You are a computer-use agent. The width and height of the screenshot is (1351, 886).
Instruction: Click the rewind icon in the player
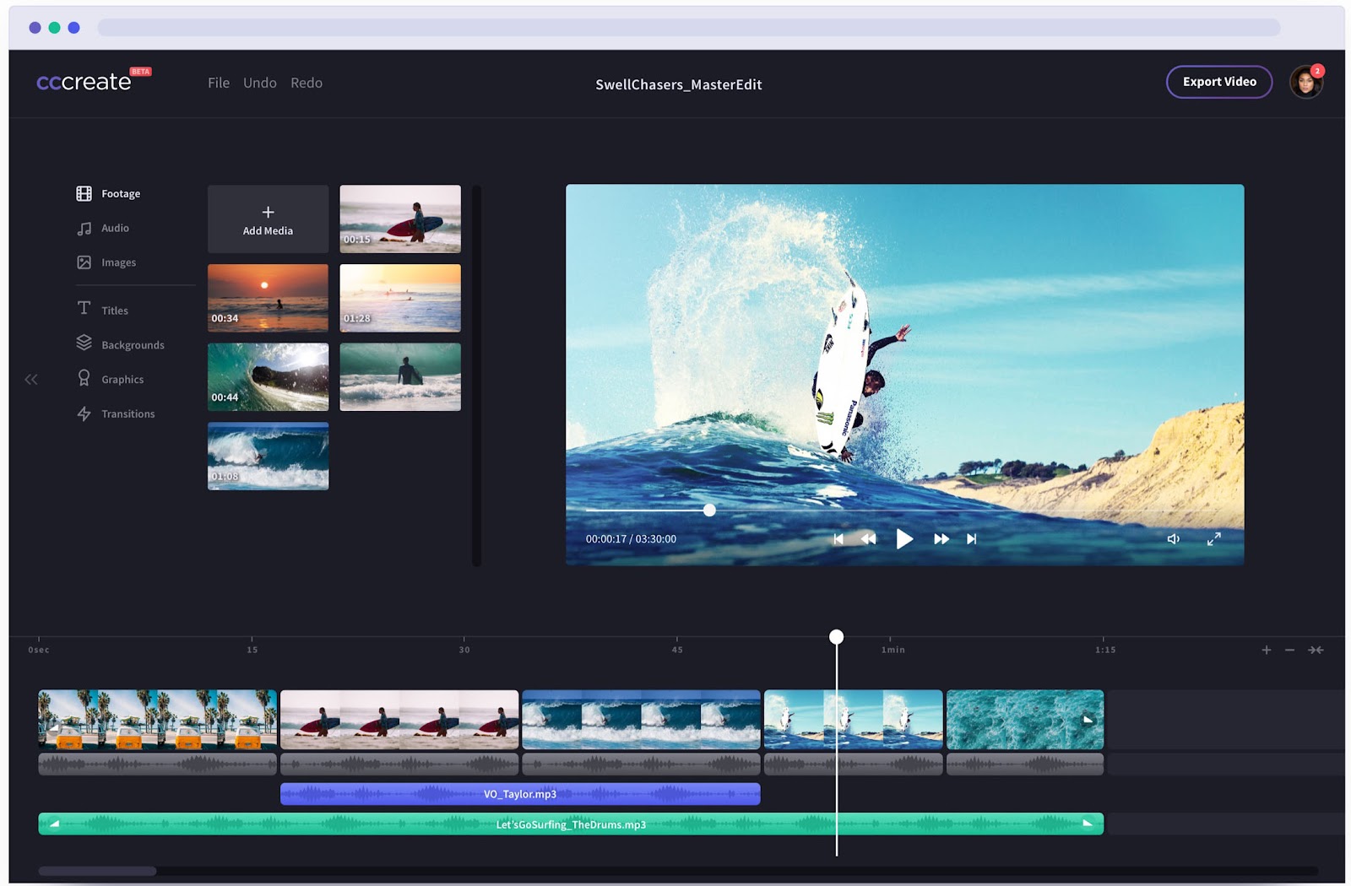click(x=868, y=539)
